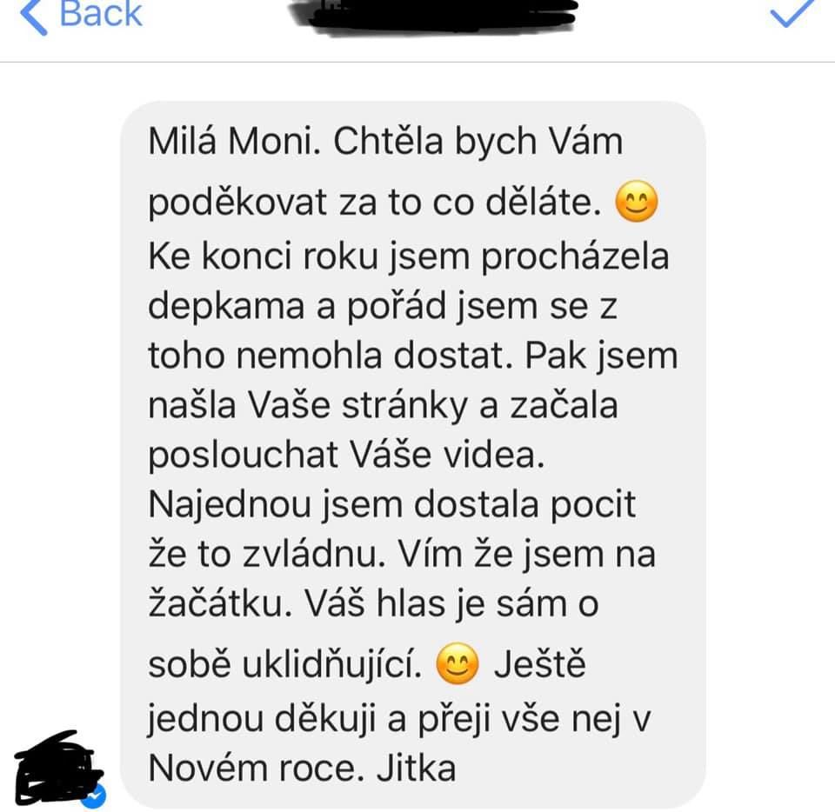Open the blacked-out contact name in header

pyautogui.click(x=433, y=16)
